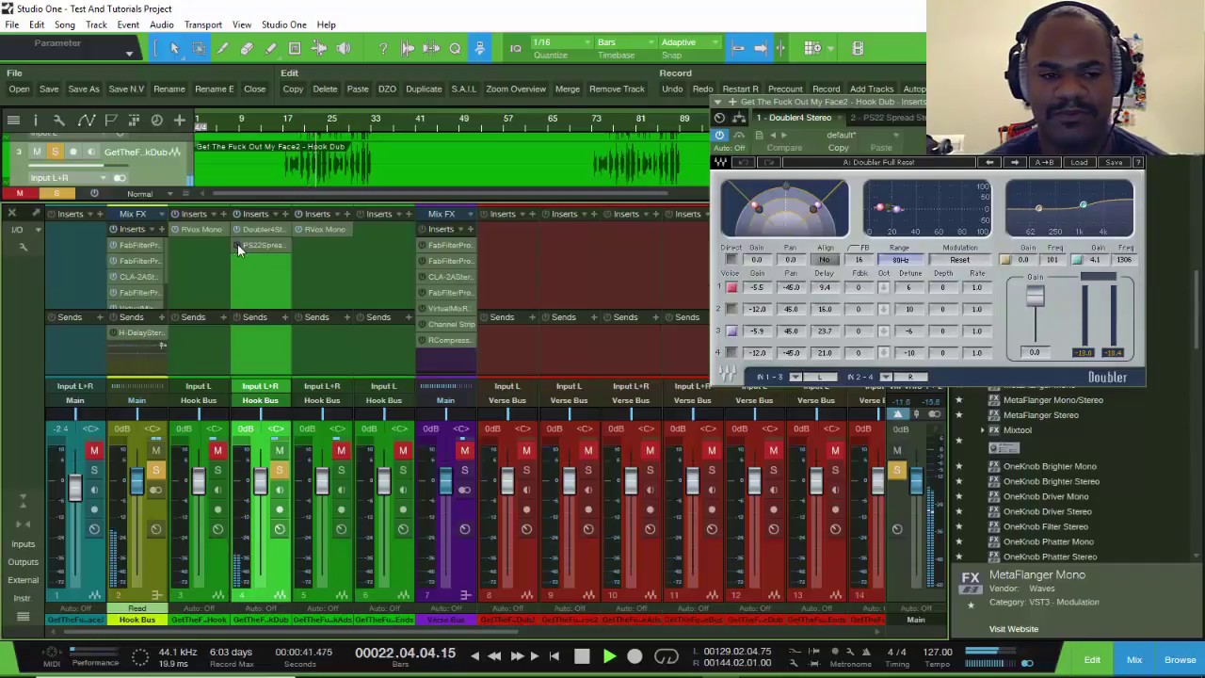Click Doubler Modulation Reset button
This screenshot has width=1205, height=678.
pos(959,260)
